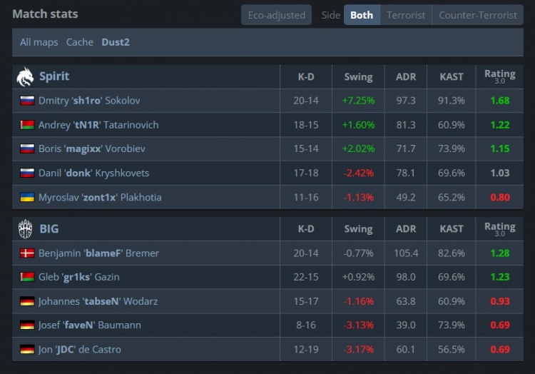The height and width of the screenshot is (374, 535).
Task: Click the KAST column header in Spirit table
Action: [x=452, y=77]
